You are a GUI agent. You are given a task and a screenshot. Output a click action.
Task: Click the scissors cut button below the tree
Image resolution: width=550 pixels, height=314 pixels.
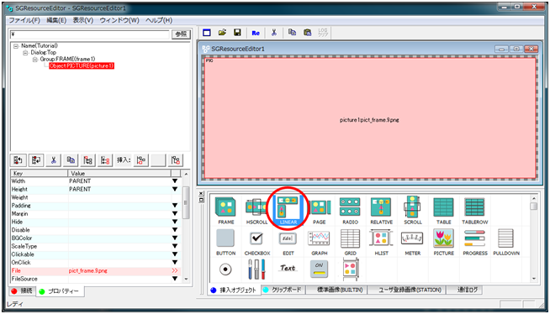pos(53,160)
